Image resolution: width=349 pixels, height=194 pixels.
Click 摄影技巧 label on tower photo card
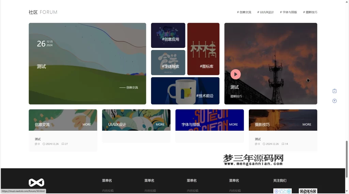[236, 96]
